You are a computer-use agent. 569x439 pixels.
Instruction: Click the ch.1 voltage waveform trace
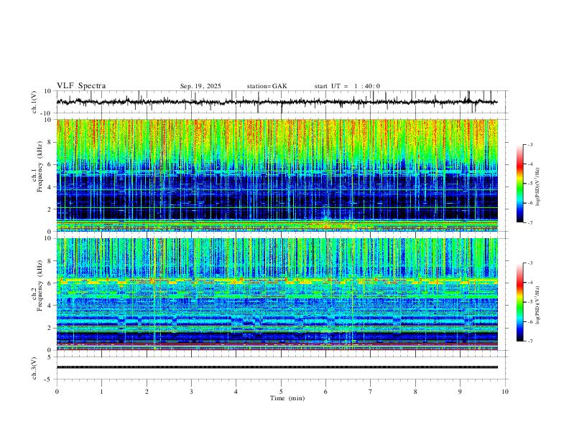click(x=277, y=102)
